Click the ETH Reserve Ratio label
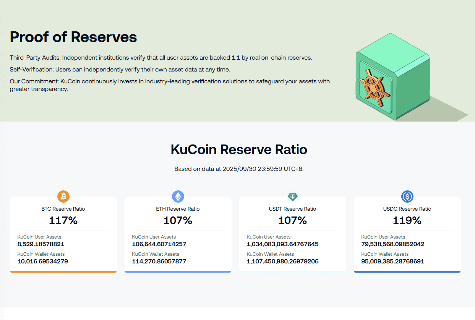 click(x=178, y=209)
